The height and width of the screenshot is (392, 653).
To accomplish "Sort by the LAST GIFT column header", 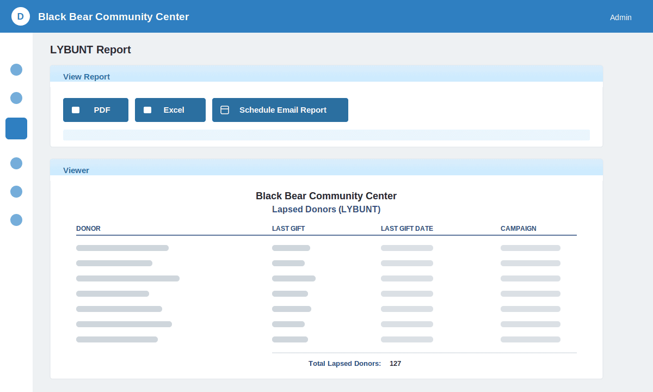I will pyautogui.click(x=288, y=229).
